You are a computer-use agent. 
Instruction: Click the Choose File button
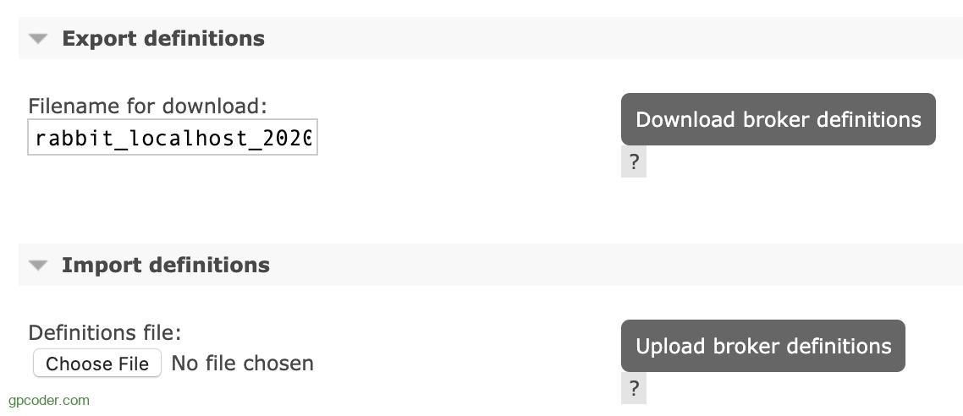pos(97,364)
